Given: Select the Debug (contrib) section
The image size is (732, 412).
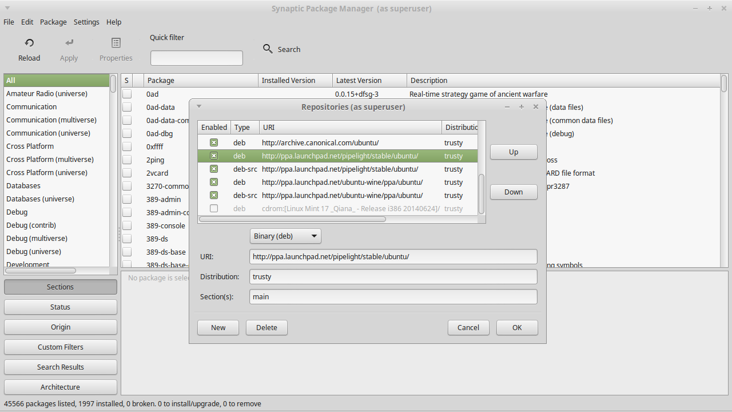Looking at the screenshot, I should point(57,225).
